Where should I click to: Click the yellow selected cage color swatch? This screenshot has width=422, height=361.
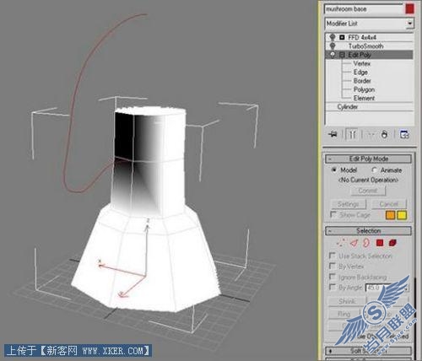point(402,215)
